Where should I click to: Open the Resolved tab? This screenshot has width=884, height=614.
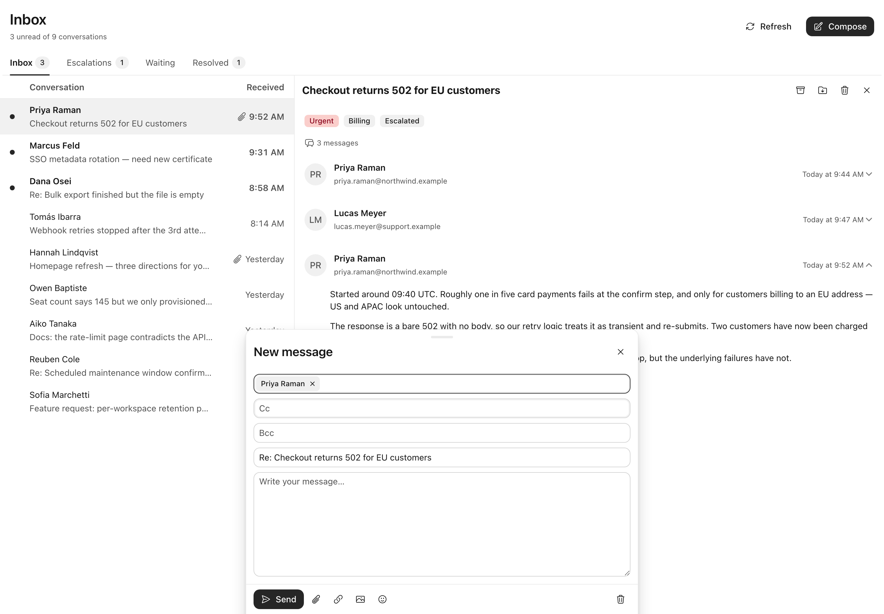coord(219,63)
